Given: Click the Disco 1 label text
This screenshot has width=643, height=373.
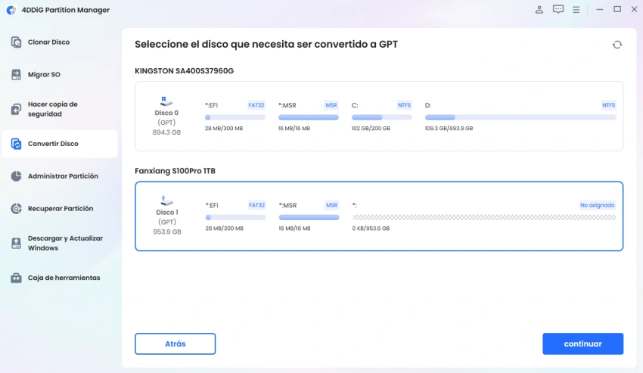Looking at the screenshot, I should [x=167, y=213].
